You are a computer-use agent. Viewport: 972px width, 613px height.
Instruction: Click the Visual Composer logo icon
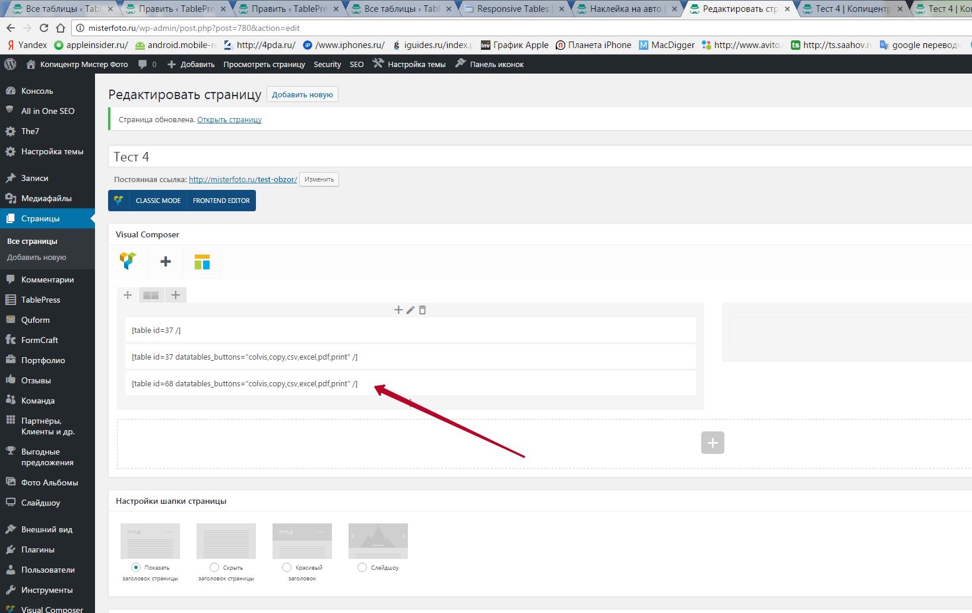click(128, 261)
